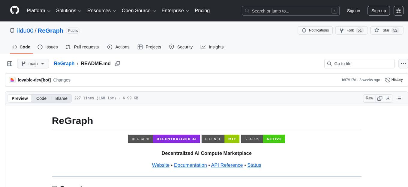Copy the README.md file path
The width and height of the screenshot is (408, 187).
(118, 64)
